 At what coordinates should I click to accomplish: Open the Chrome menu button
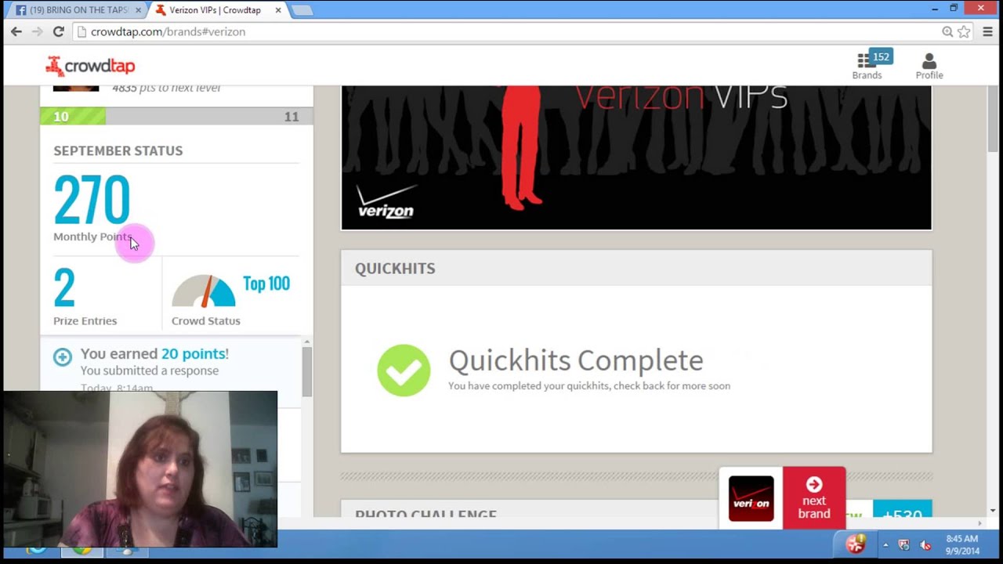pos(987,31)
